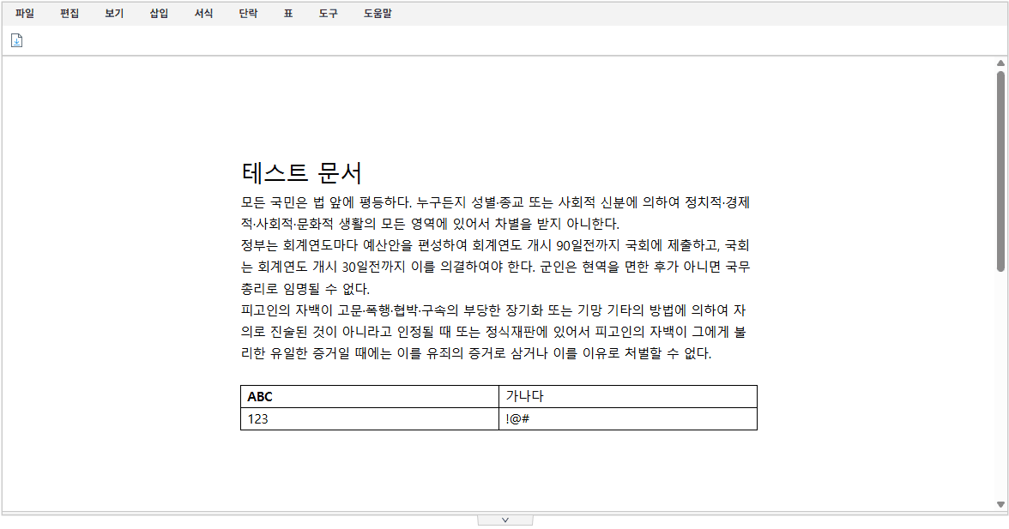Open the 표 menu
This screenshot has width=1009, height=529.
click(288, 14)
